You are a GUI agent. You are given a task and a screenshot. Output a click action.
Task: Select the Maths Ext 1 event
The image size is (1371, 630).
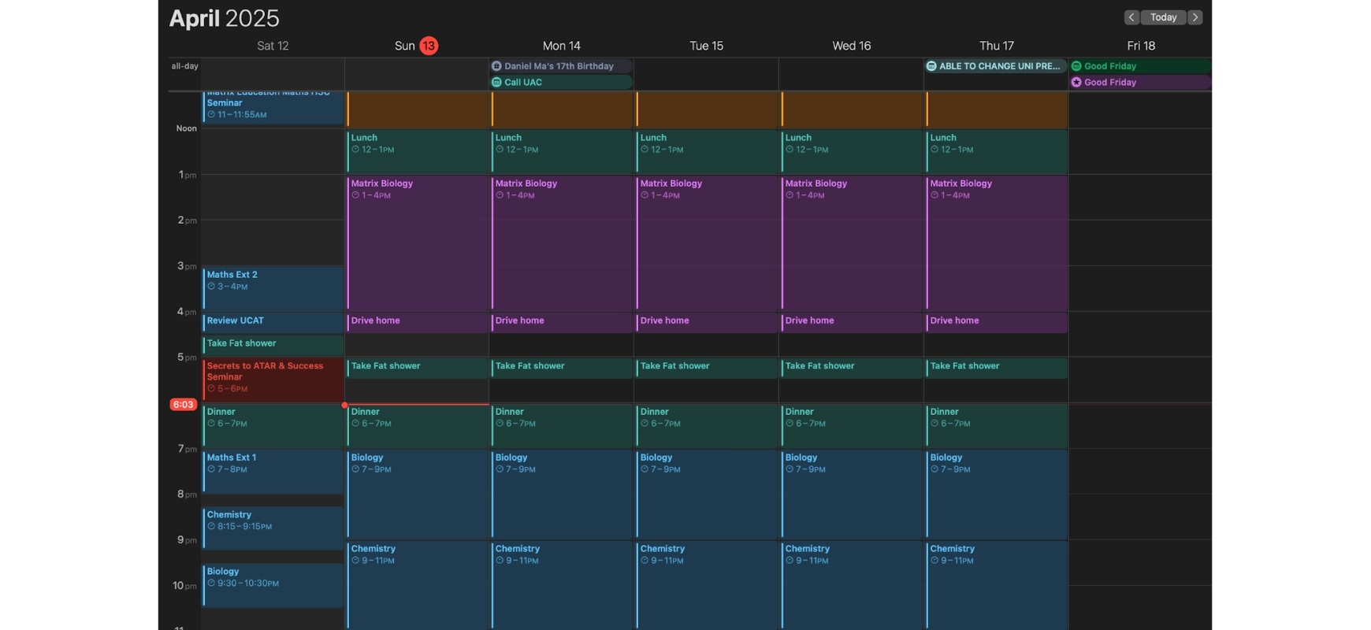pos(273,471)
